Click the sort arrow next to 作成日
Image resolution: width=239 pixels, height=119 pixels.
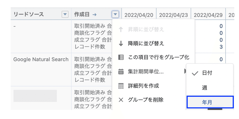pyautogui.click(x=94, y=15)
